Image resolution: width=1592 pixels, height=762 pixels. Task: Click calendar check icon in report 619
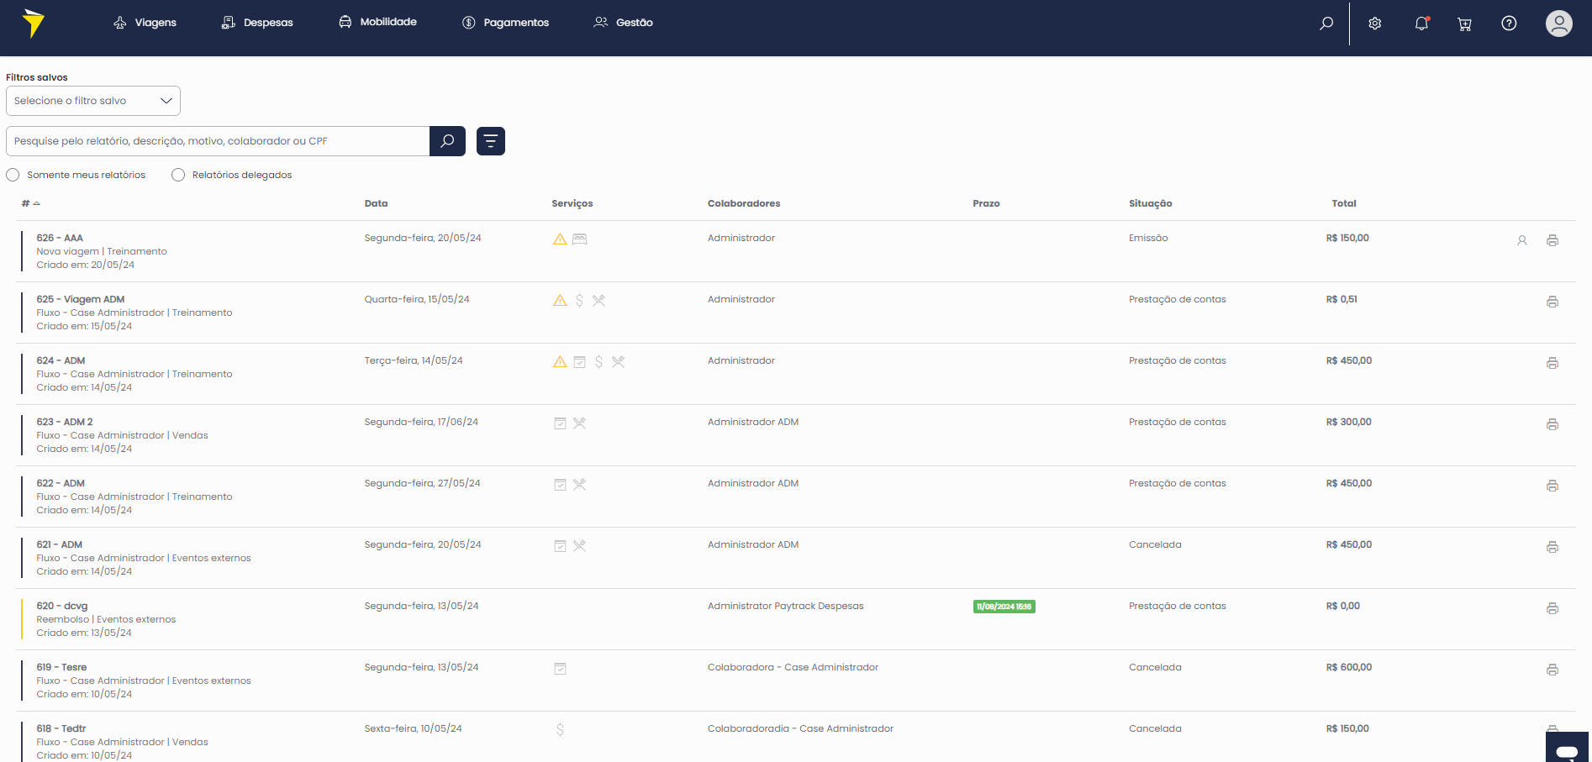point(560,669)
